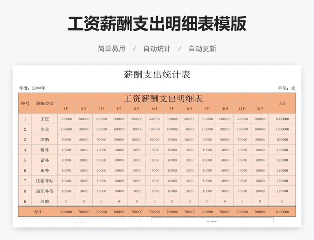Select the 3月 column header
The height and width of the screenshot is (240, 314).
(x=101, y=108)
